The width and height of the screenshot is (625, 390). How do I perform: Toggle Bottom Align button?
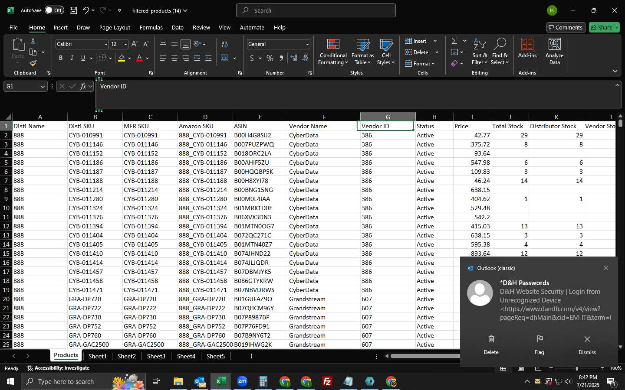click(x=185, y=44)
